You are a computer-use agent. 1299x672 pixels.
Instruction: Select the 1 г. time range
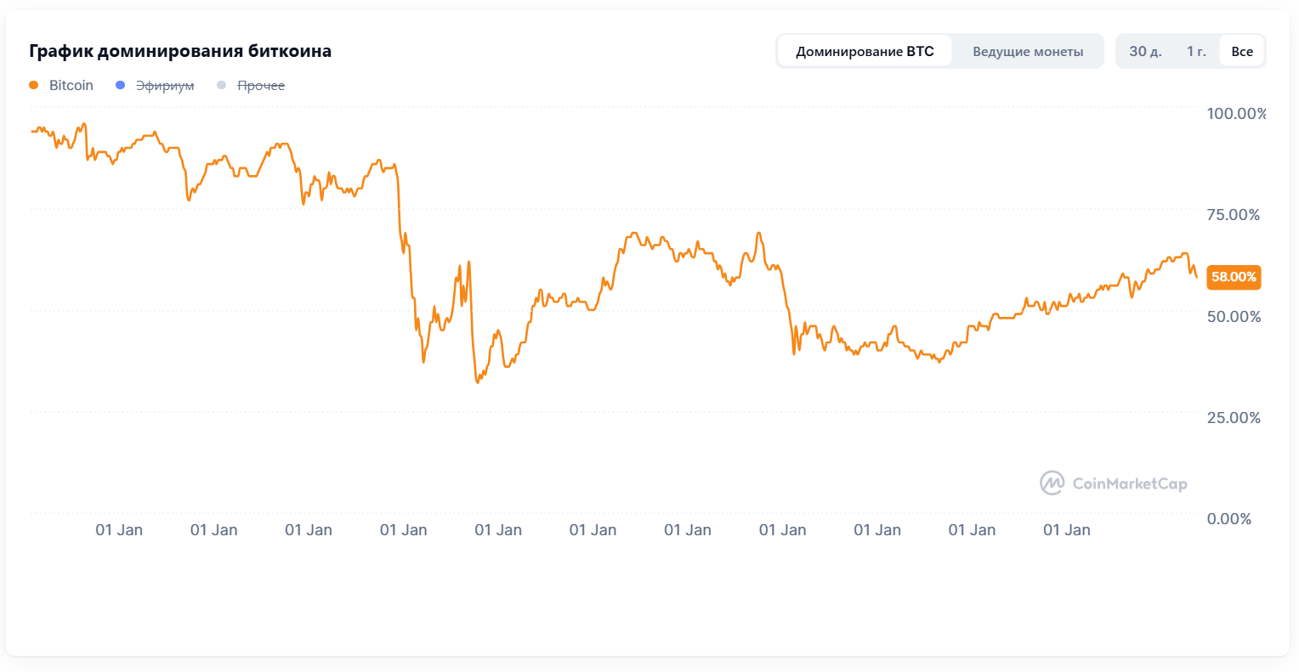pyautogui.click(x=1196, y=52)
